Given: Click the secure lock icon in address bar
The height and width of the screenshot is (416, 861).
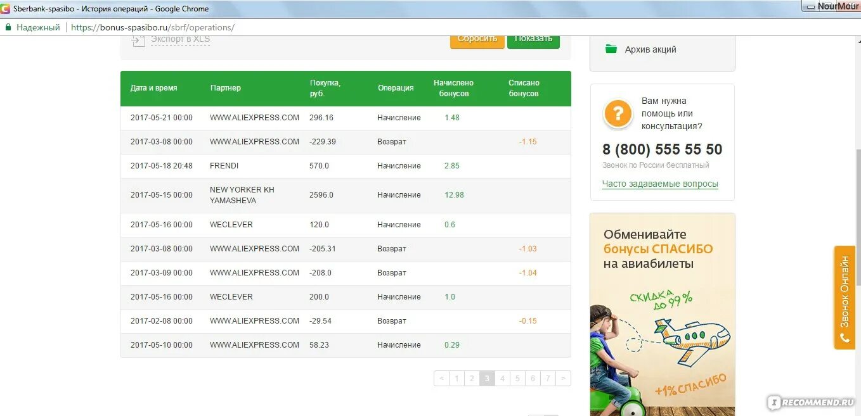Looking at the screenshot, I should click(8, 27).
